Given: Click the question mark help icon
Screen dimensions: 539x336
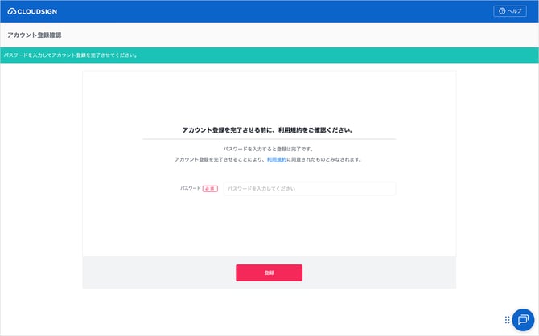Looking at the screenshot, I should pyautogui.click(x=503, y=11).
